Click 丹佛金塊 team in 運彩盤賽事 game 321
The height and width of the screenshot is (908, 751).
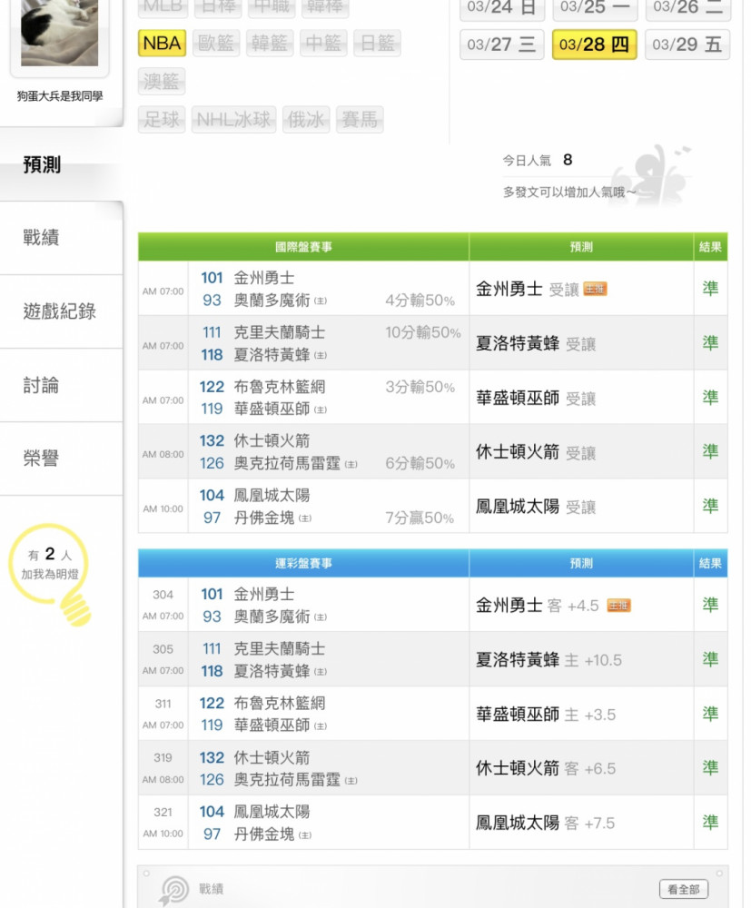[x=264, y=834]
